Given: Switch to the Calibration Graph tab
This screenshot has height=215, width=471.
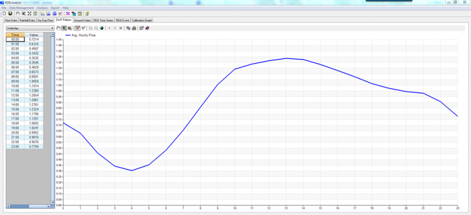Looking at the screenshot, I should [x=142, y=21].
